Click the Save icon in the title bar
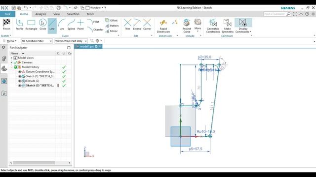 click(x=13, y=8)
